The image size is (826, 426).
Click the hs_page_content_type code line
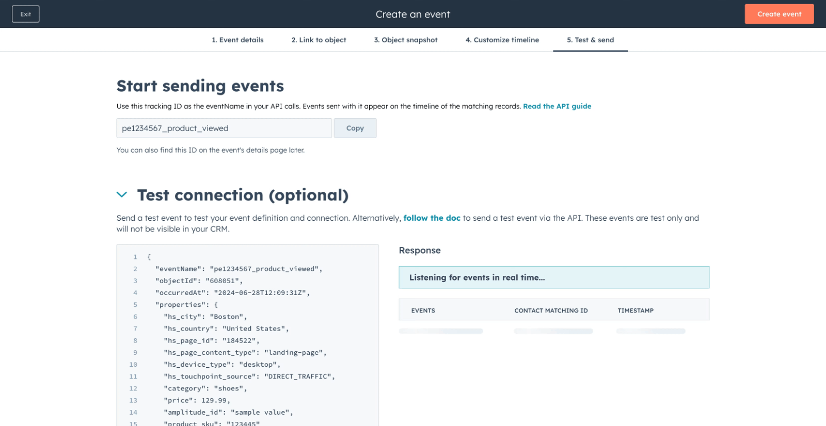click(x=245, y=352)
